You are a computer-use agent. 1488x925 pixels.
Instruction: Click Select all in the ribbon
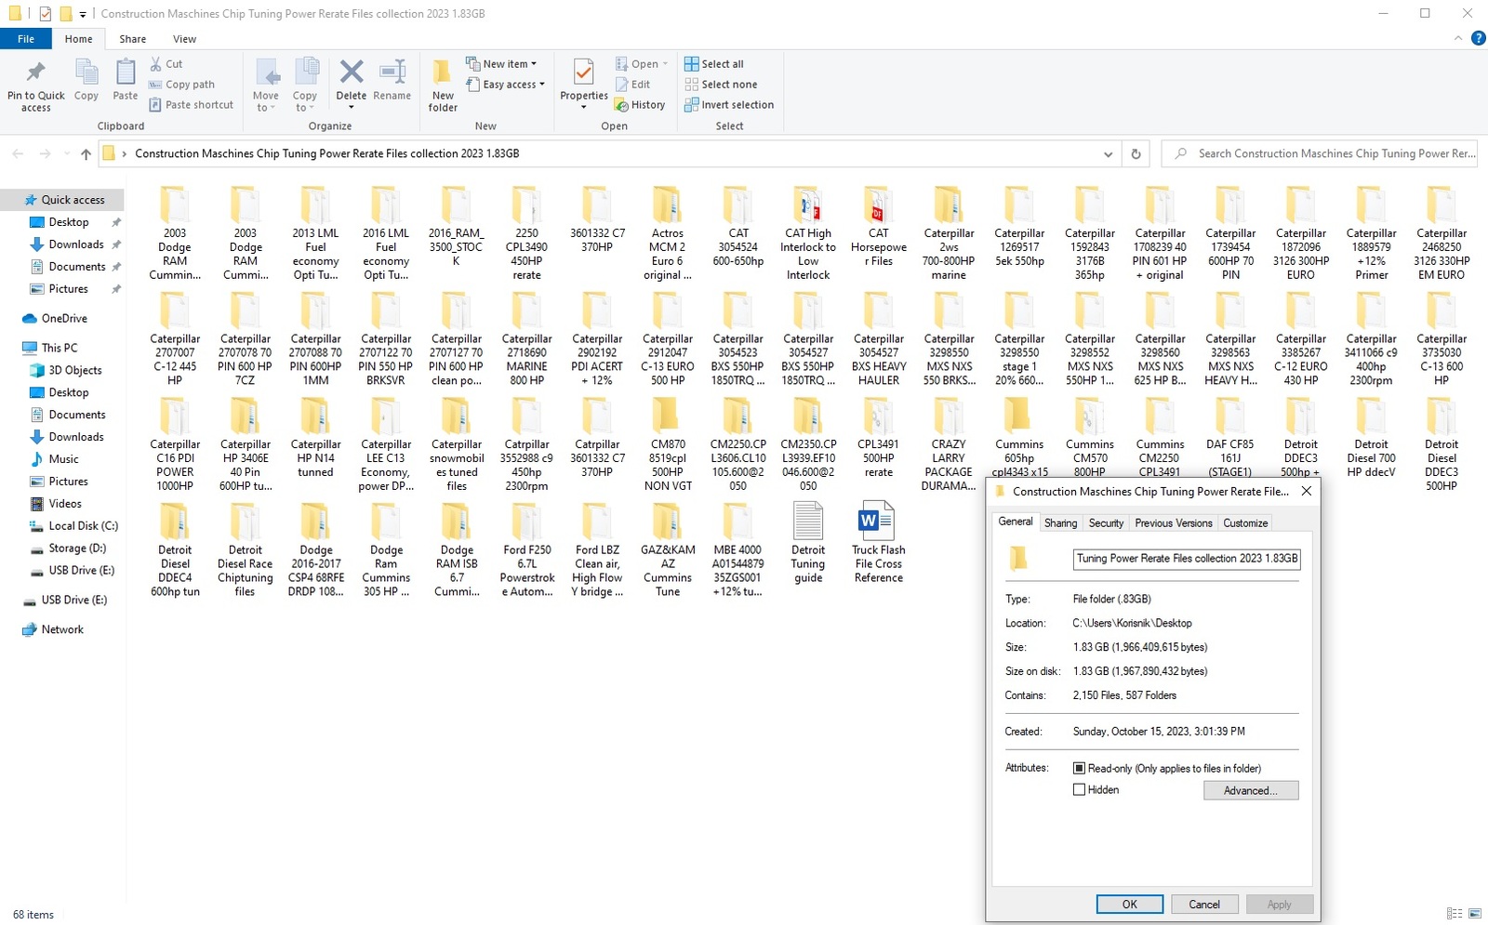coord(714,64)
